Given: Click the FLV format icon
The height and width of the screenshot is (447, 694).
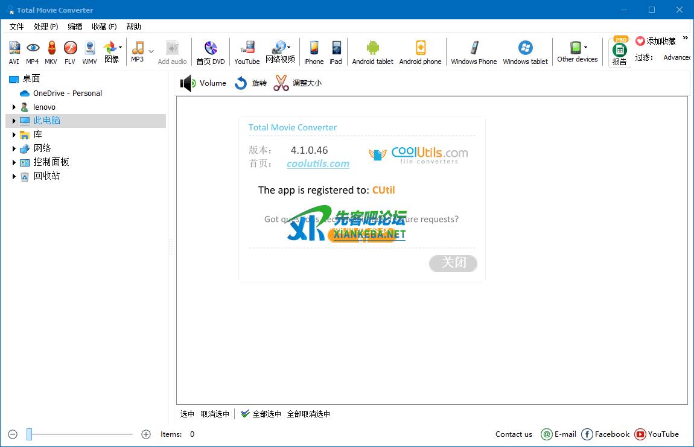Looking at the screenshot, I should (70, 52).
